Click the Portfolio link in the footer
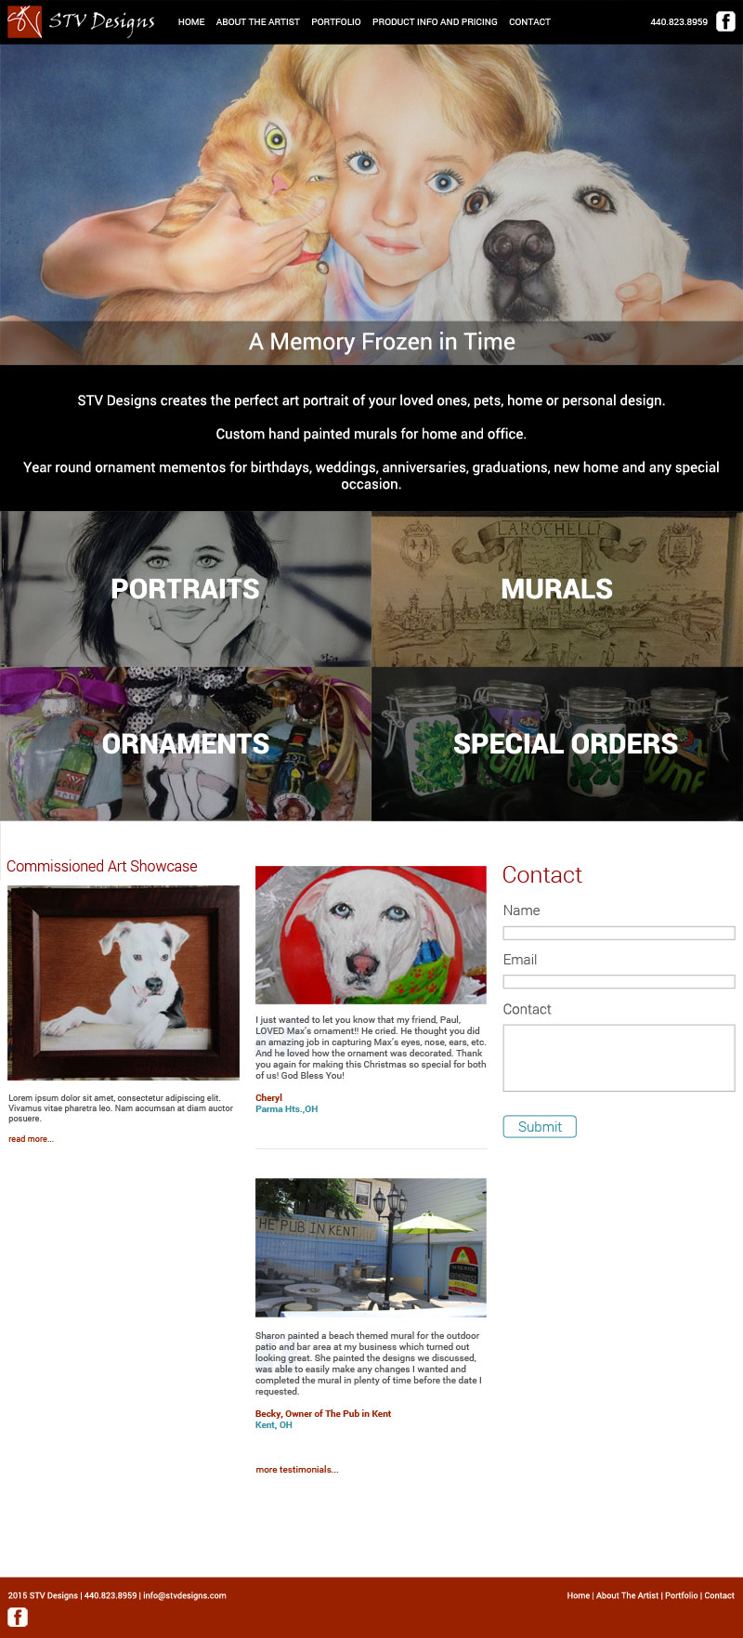The width and height of the screenshot is (743, 1638). [681, 1595]
